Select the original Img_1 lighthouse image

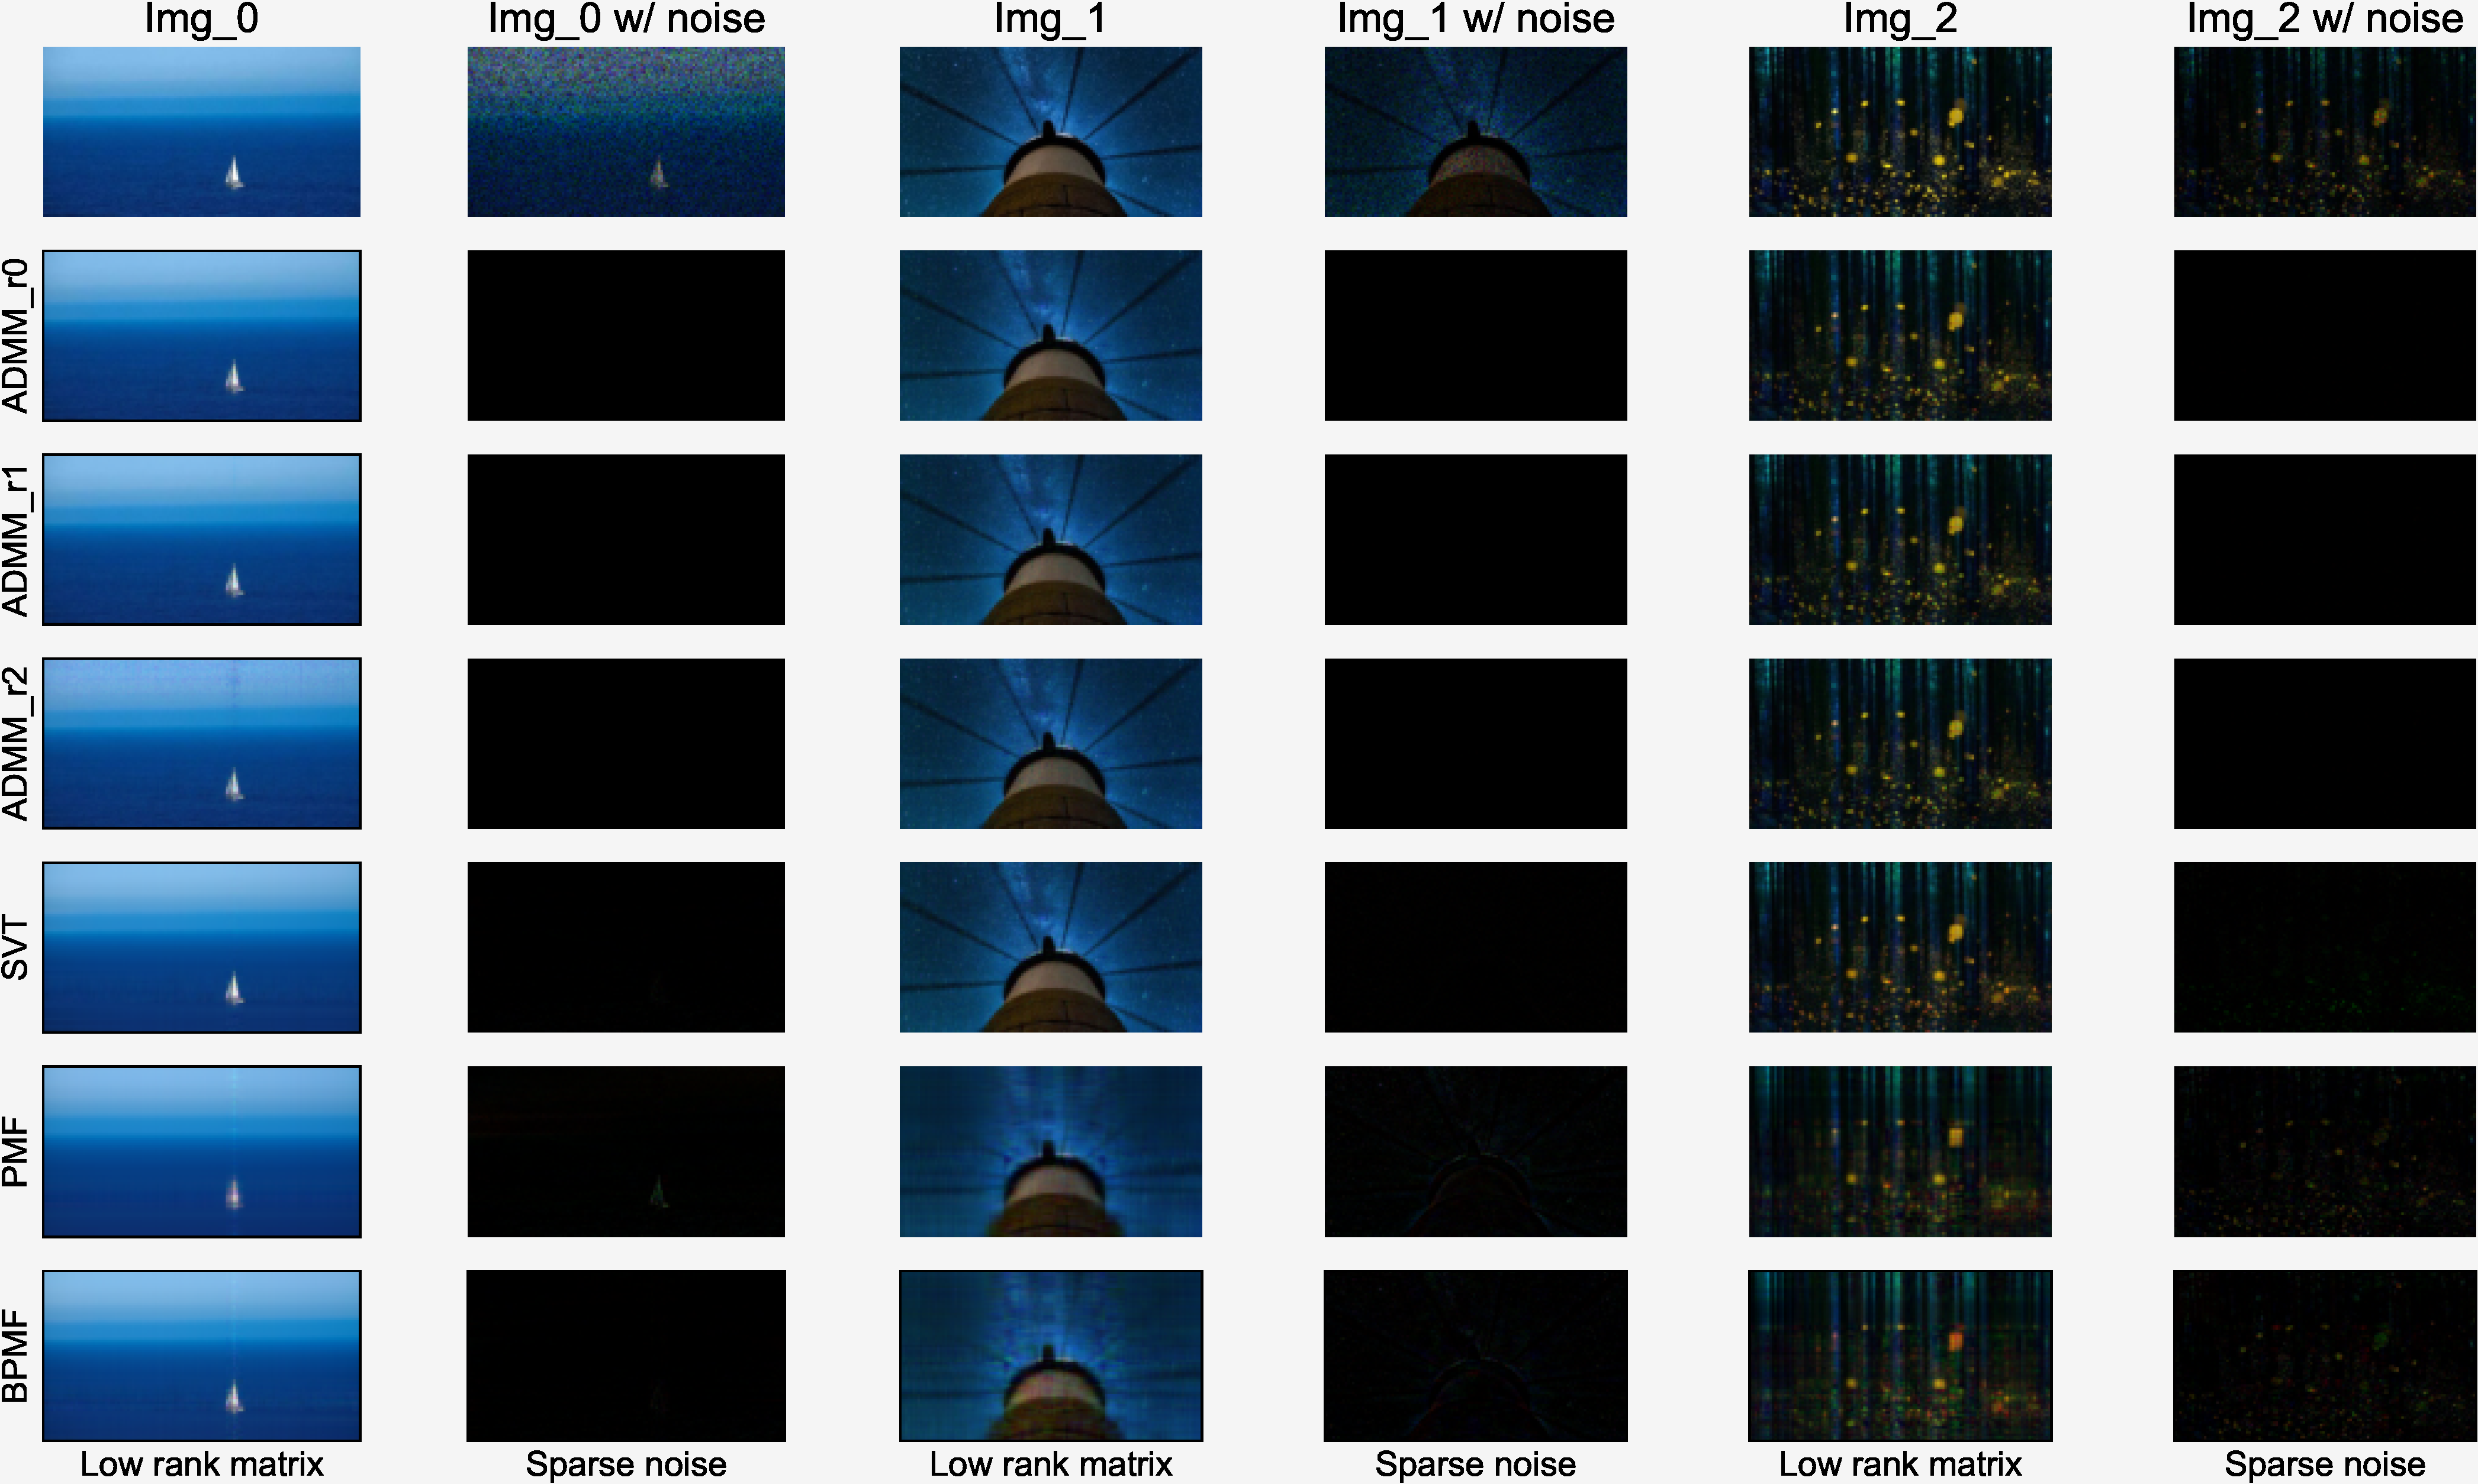pos(1050,131)
